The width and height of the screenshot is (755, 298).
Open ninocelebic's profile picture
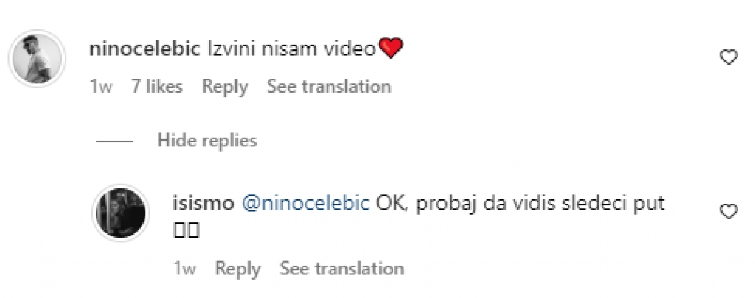38,59
